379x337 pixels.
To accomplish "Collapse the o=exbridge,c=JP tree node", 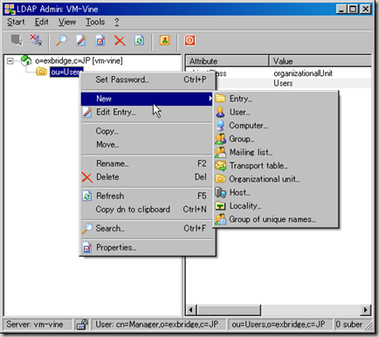I will pyautogui.click(x=10, y=61).
